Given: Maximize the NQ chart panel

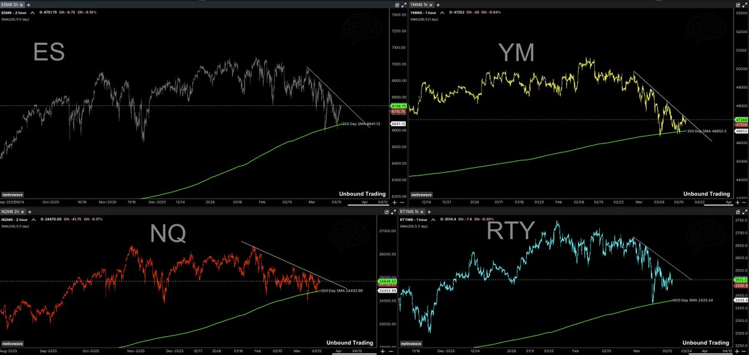Looking at the screenshot, I should pyautogui.click(x=393, y=212).
